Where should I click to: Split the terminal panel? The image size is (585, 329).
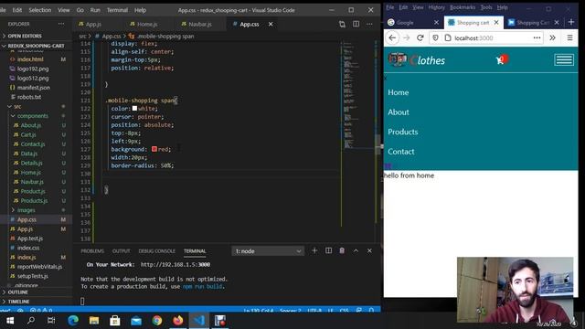tap(328, 250)
